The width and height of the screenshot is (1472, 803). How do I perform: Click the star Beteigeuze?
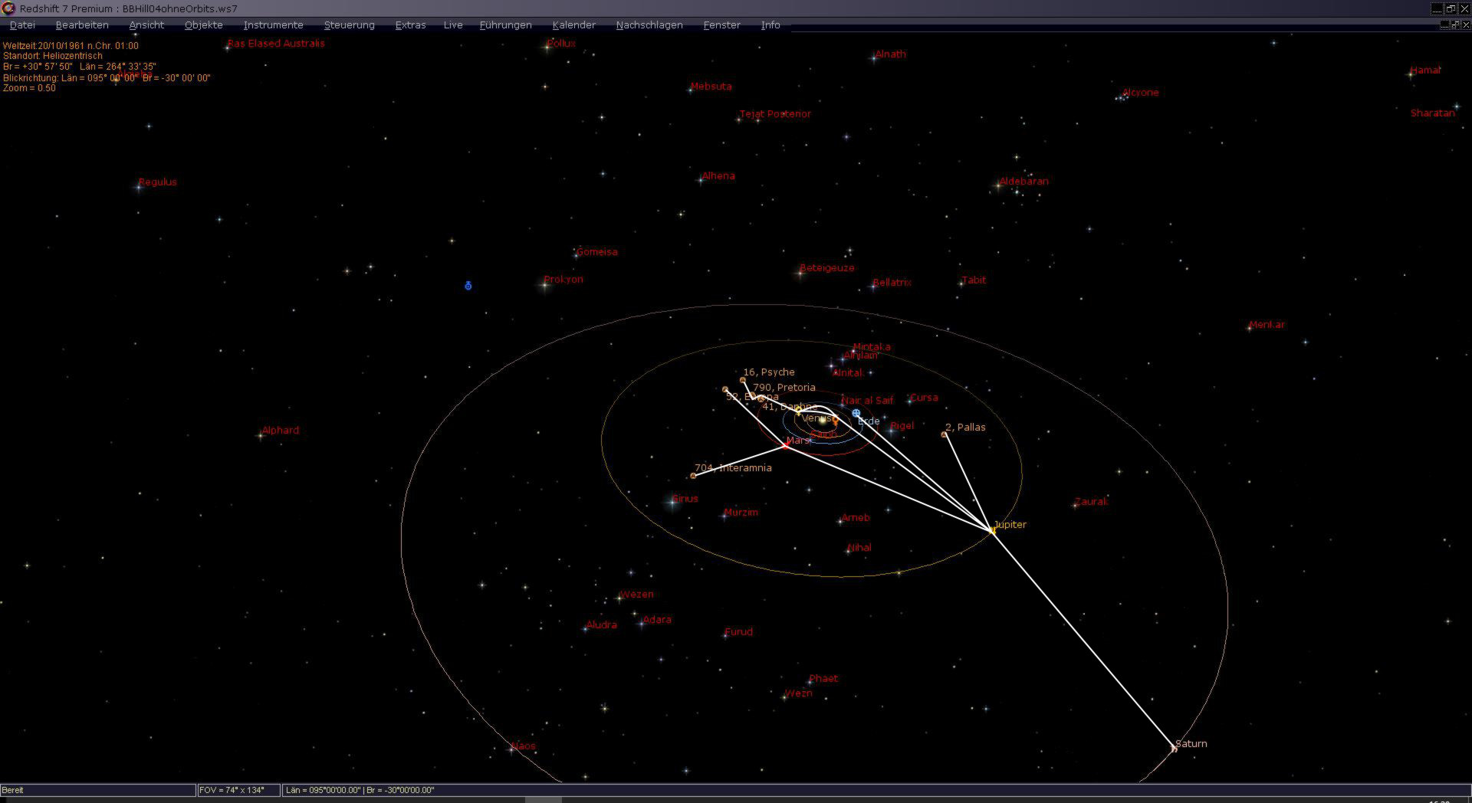(800, 272)
